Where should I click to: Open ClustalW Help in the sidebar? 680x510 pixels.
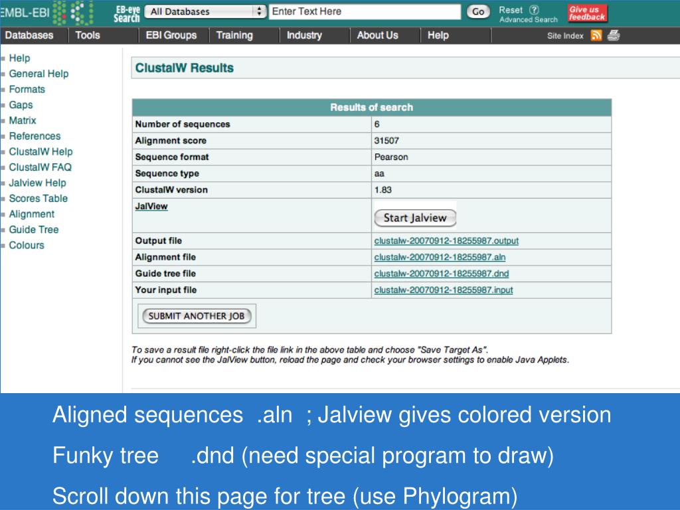coord(41,152)
